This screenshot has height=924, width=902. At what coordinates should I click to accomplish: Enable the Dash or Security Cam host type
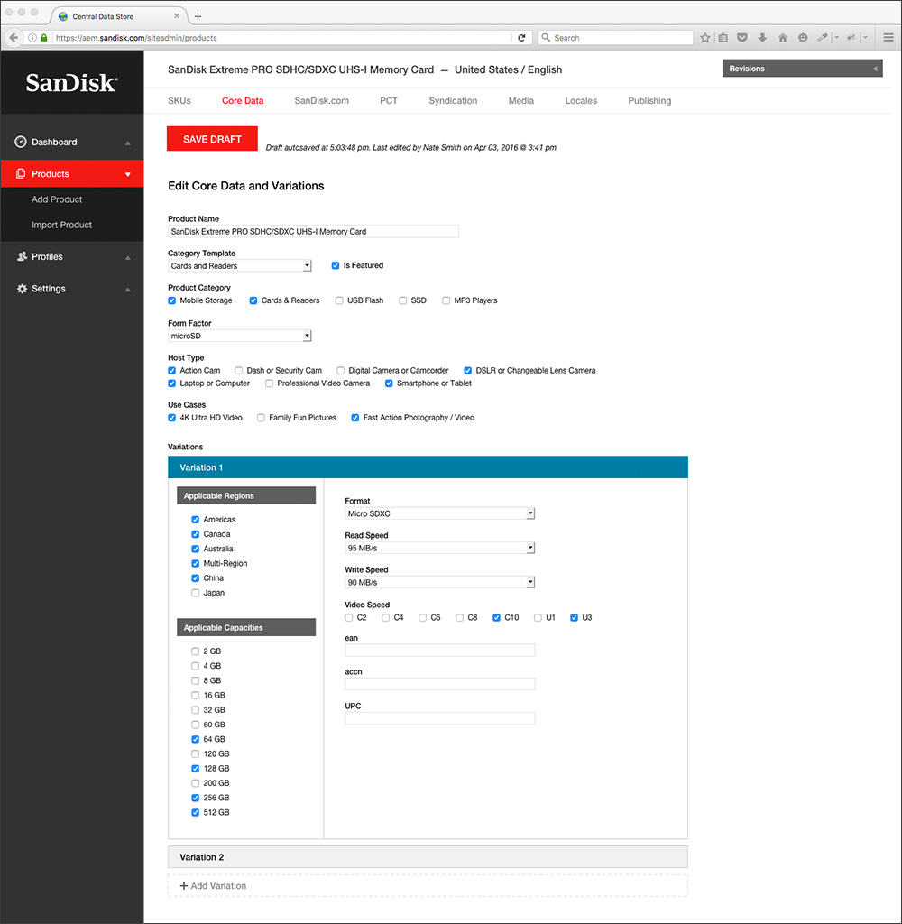click(239, 371)
